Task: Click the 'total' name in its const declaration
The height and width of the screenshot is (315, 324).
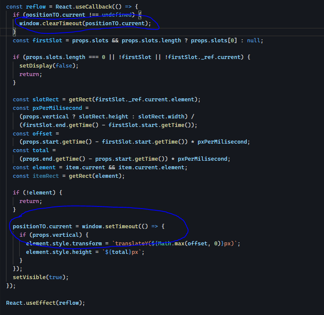Action: (41, 150)
